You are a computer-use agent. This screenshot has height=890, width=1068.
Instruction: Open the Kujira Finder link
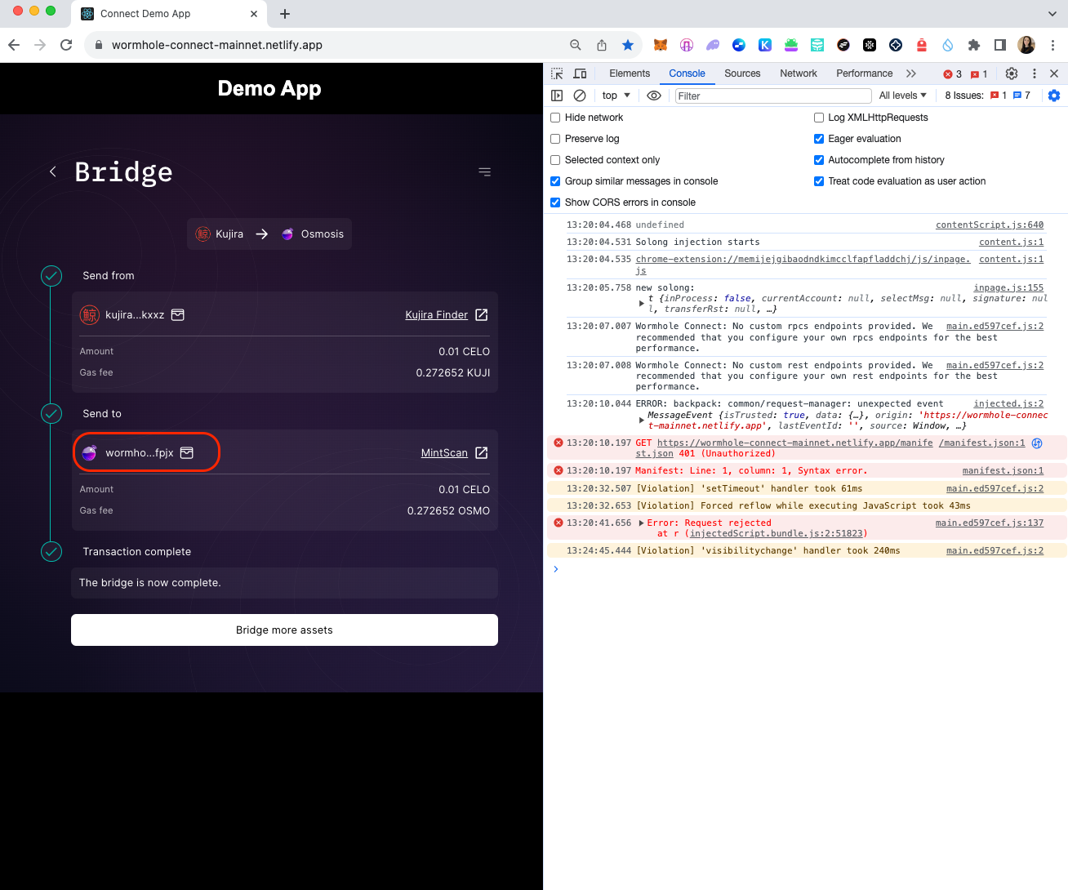[437, 314]
